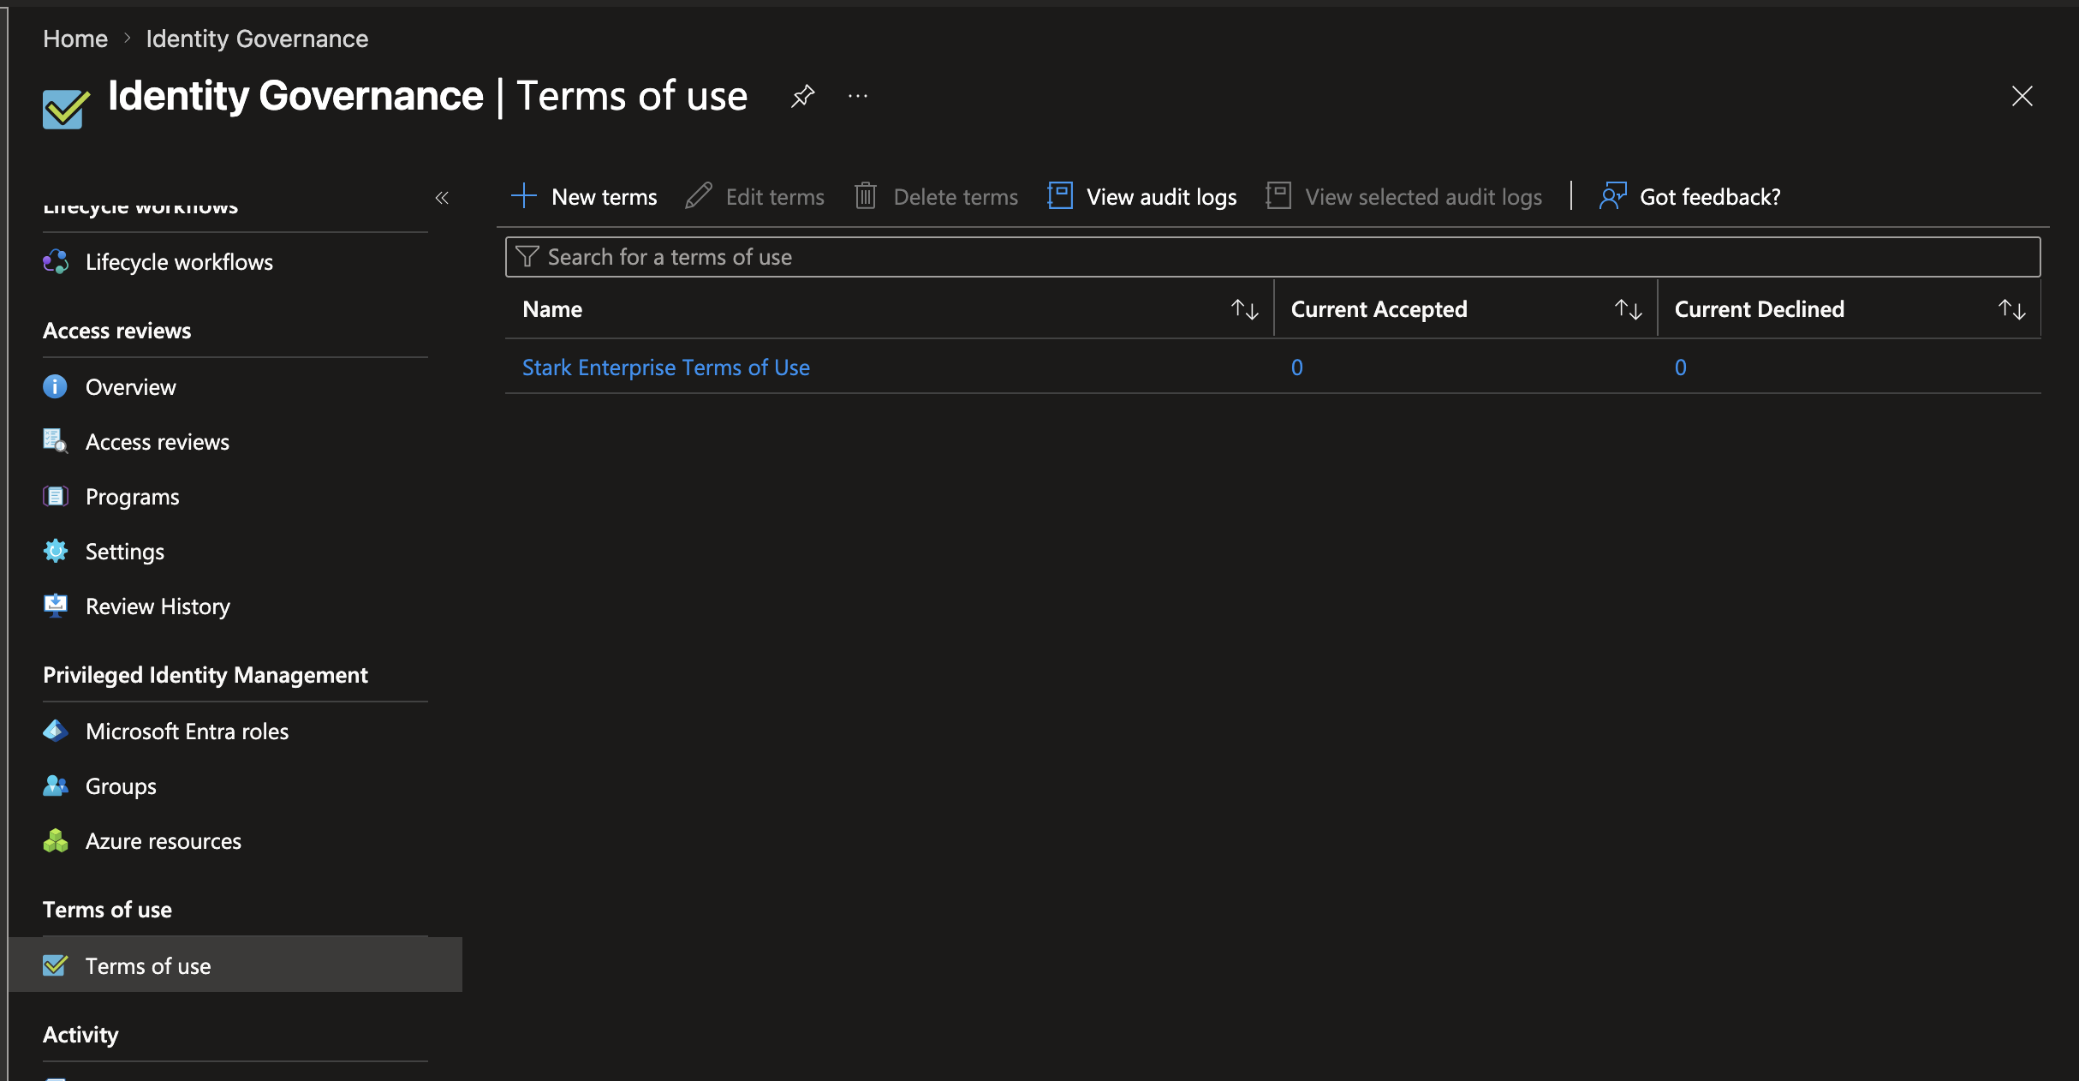Open Lifecycle workflows in sidebar
The height and width of the screenshot is (1081, 2079).
(179, 262)
